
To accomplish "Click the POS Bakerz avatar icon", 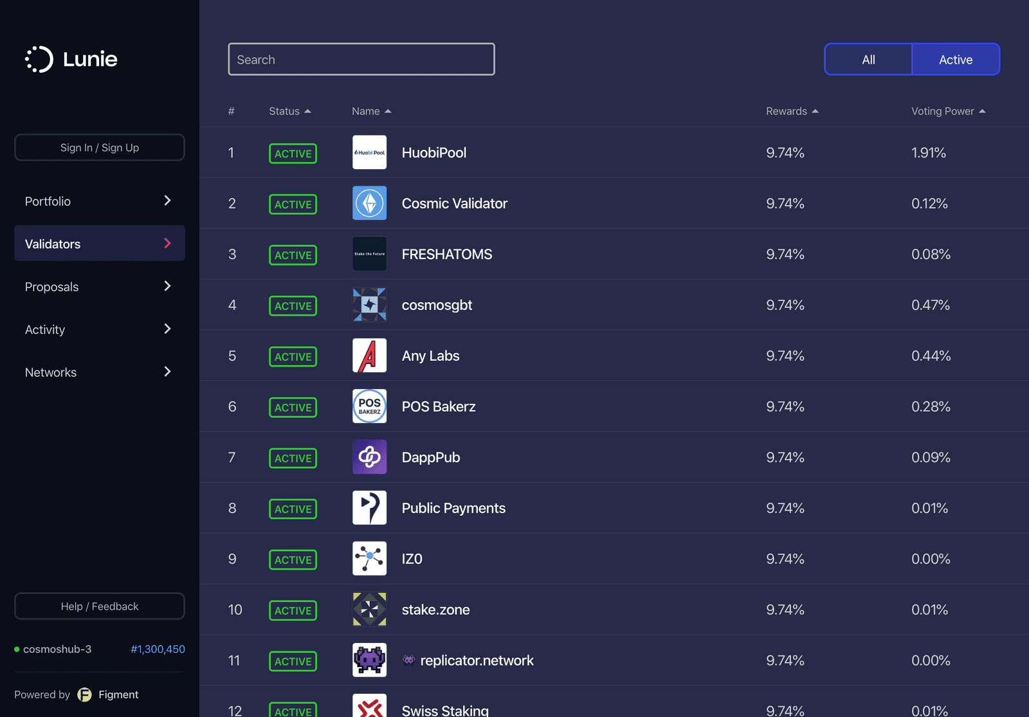I will coord(369,406).
